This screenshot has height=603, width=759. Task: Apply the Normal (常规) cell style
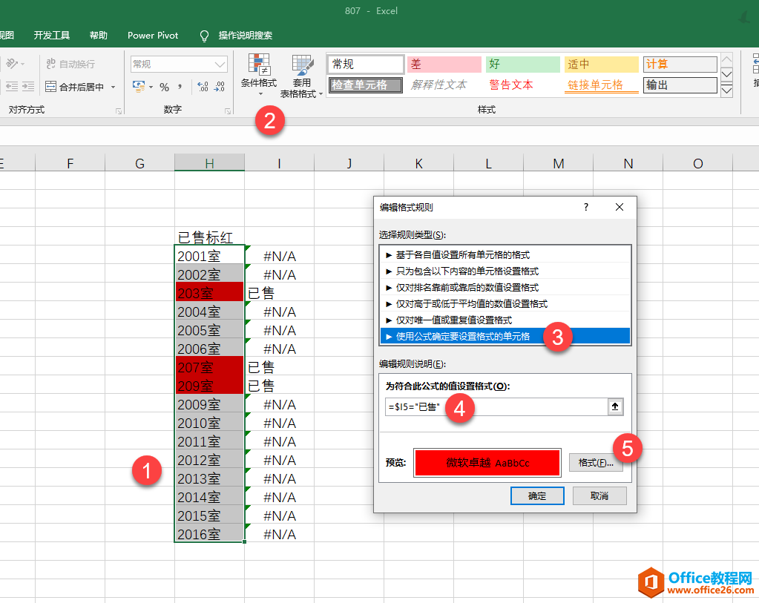(x=366, y=64)
